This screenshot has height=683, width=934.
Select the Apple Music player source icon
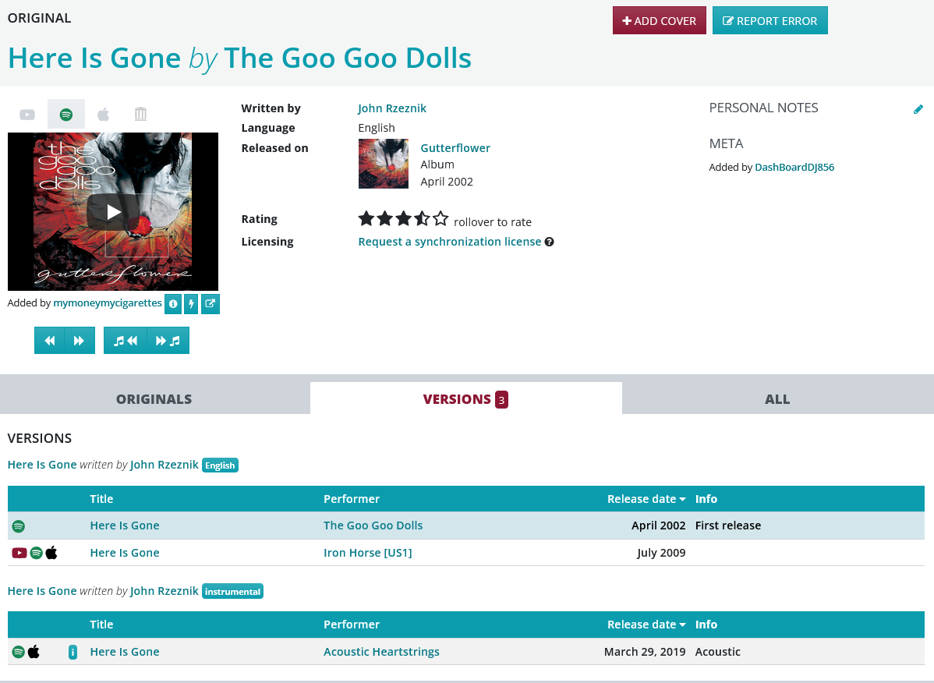click(103, 114)
